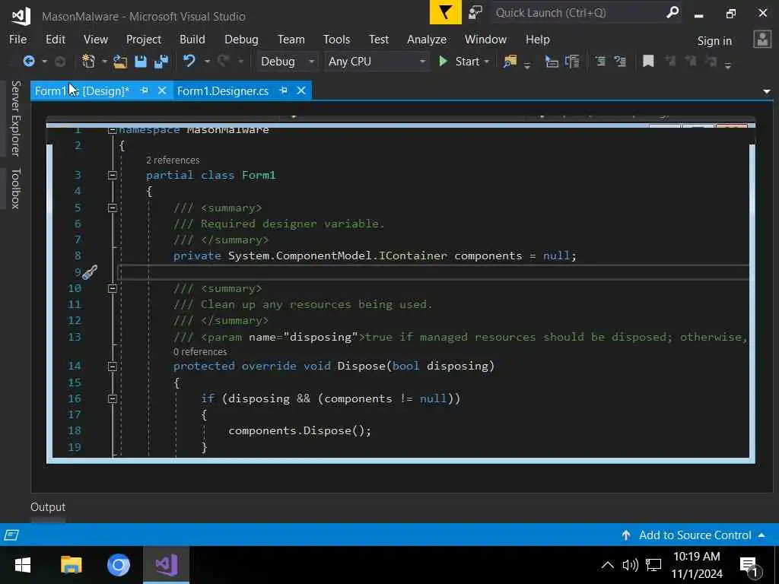Click the Open File folder icon
This screenshot has height=584, width=779.
(x=120, y=62)
